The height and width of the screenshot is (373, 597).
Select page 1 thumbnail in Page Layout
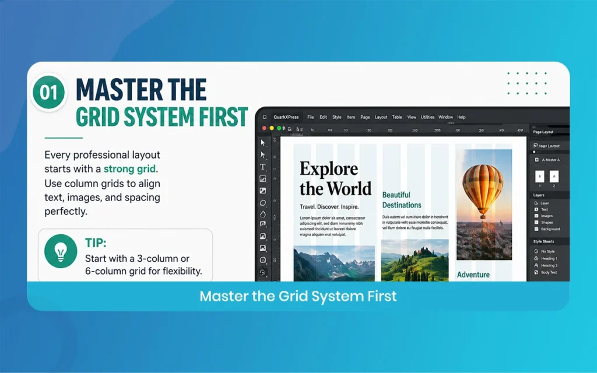pos(539,176)
